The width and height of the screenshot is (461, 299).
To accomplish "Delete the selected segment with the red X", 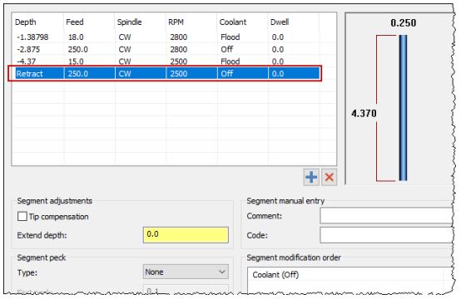I will tap(329, 177).
